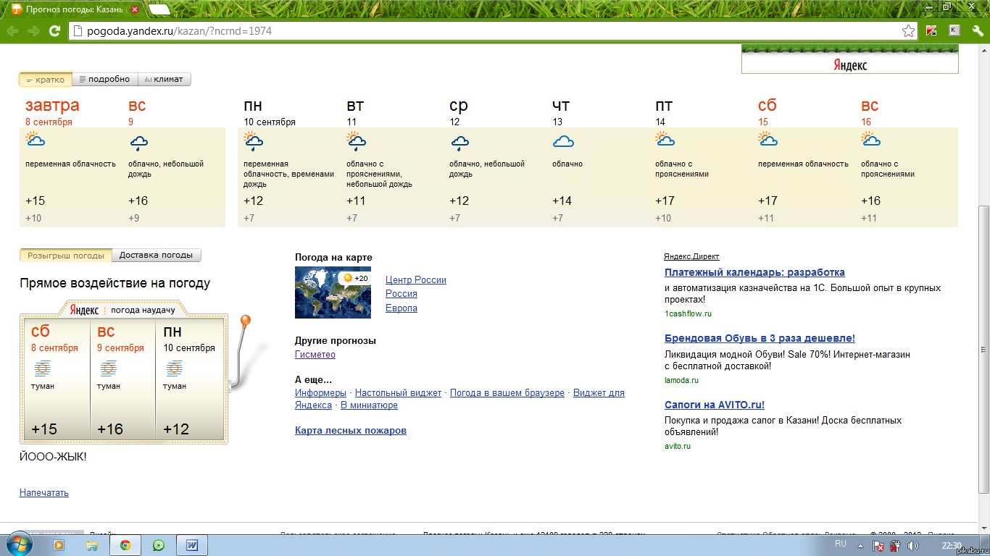Click the fog icon in the slot machine's пн 10 сентября reel
The height and width of the screenshot is (556, 990).
[x=175, y=368]
